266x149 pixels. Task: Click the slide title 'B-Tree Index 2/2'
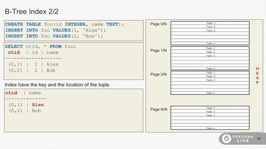coord(32,12)
